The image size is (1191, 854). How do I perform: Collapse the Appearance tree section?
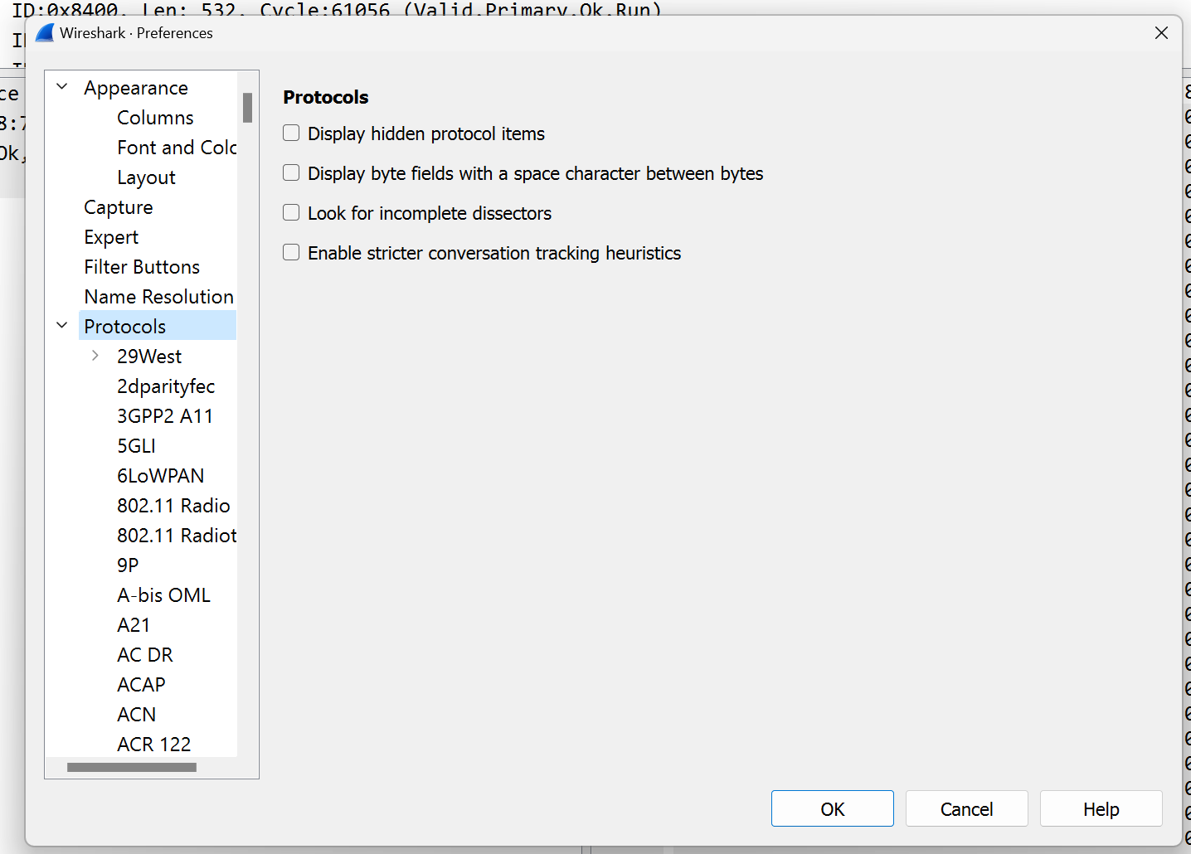pyautogui.click(x=62, y=87)
